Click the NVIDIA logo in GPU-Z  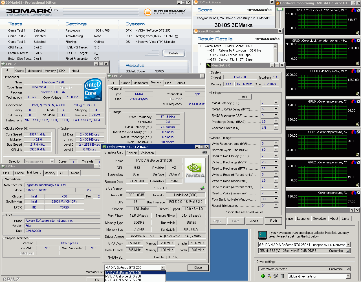(x=195, y=170)
